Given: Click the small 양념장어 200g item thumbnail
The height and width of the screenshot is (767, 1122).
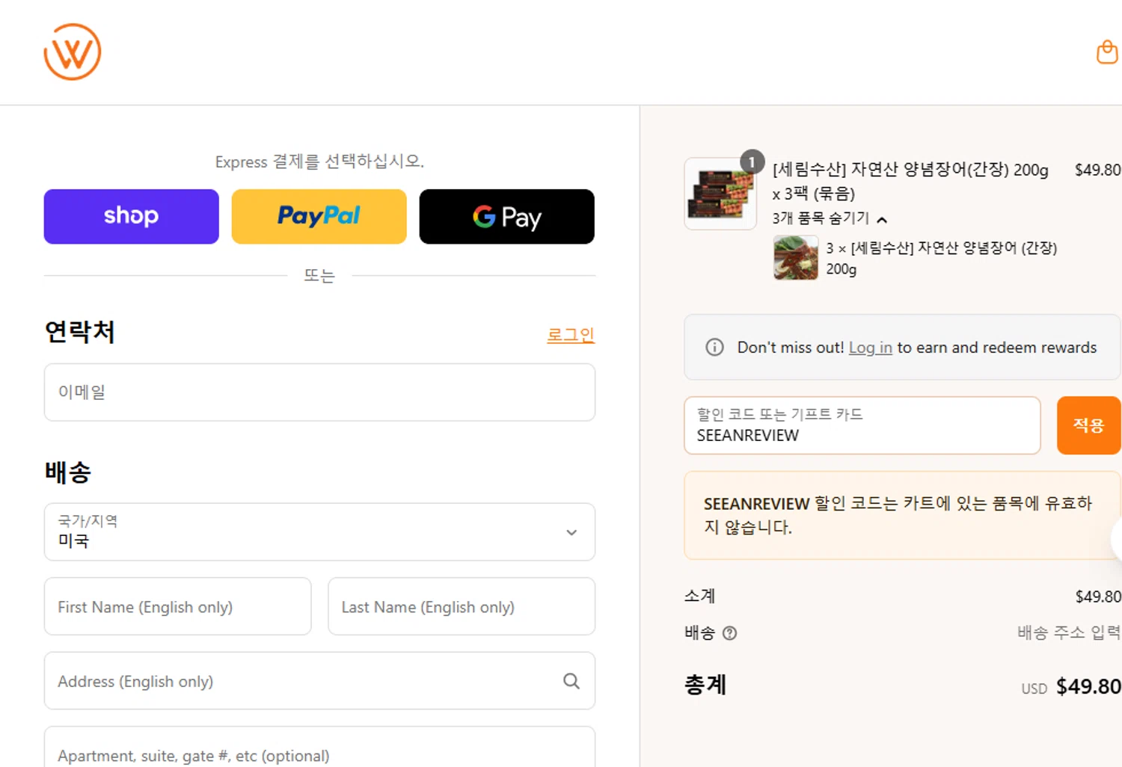Looking at the screenshot, I should tap(796, 258).
